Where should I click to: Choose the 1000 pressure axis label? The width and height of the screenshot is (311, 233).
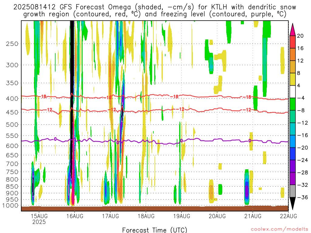pyautogui.click(x=11, y=206)
